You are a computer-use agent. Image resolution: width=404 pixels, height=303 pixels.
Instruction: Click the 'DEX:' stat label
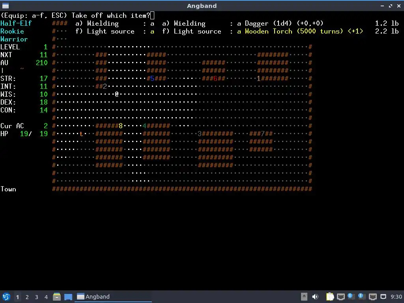(8, 102)
